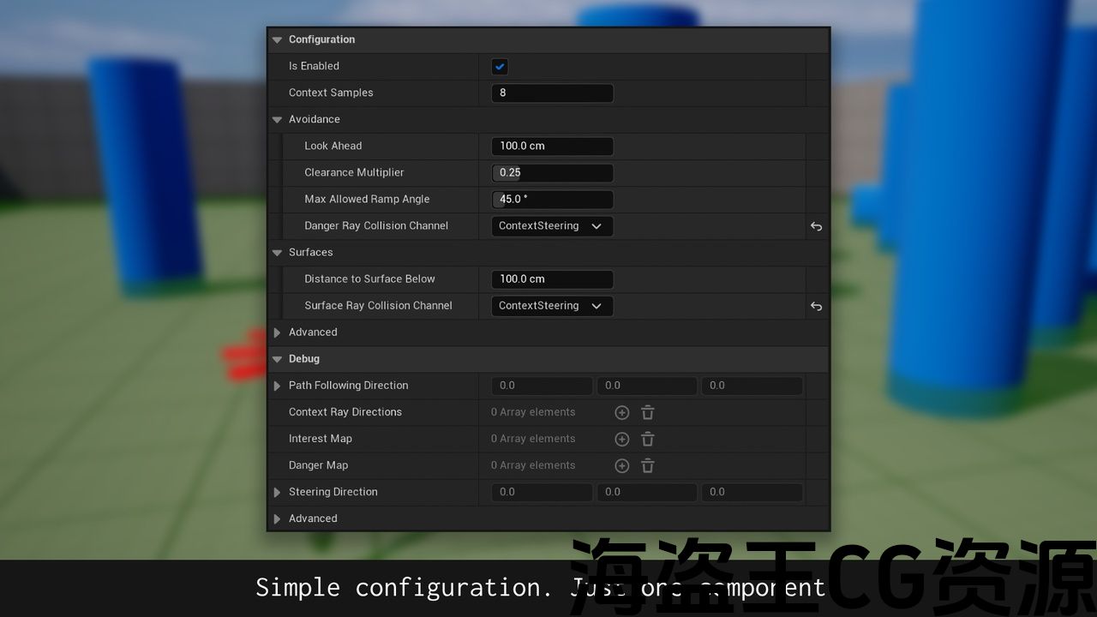Reset Danger Ray Collision Channel to default
The width and height of the screenshot is (1097, 617).
tap(816, 226)
